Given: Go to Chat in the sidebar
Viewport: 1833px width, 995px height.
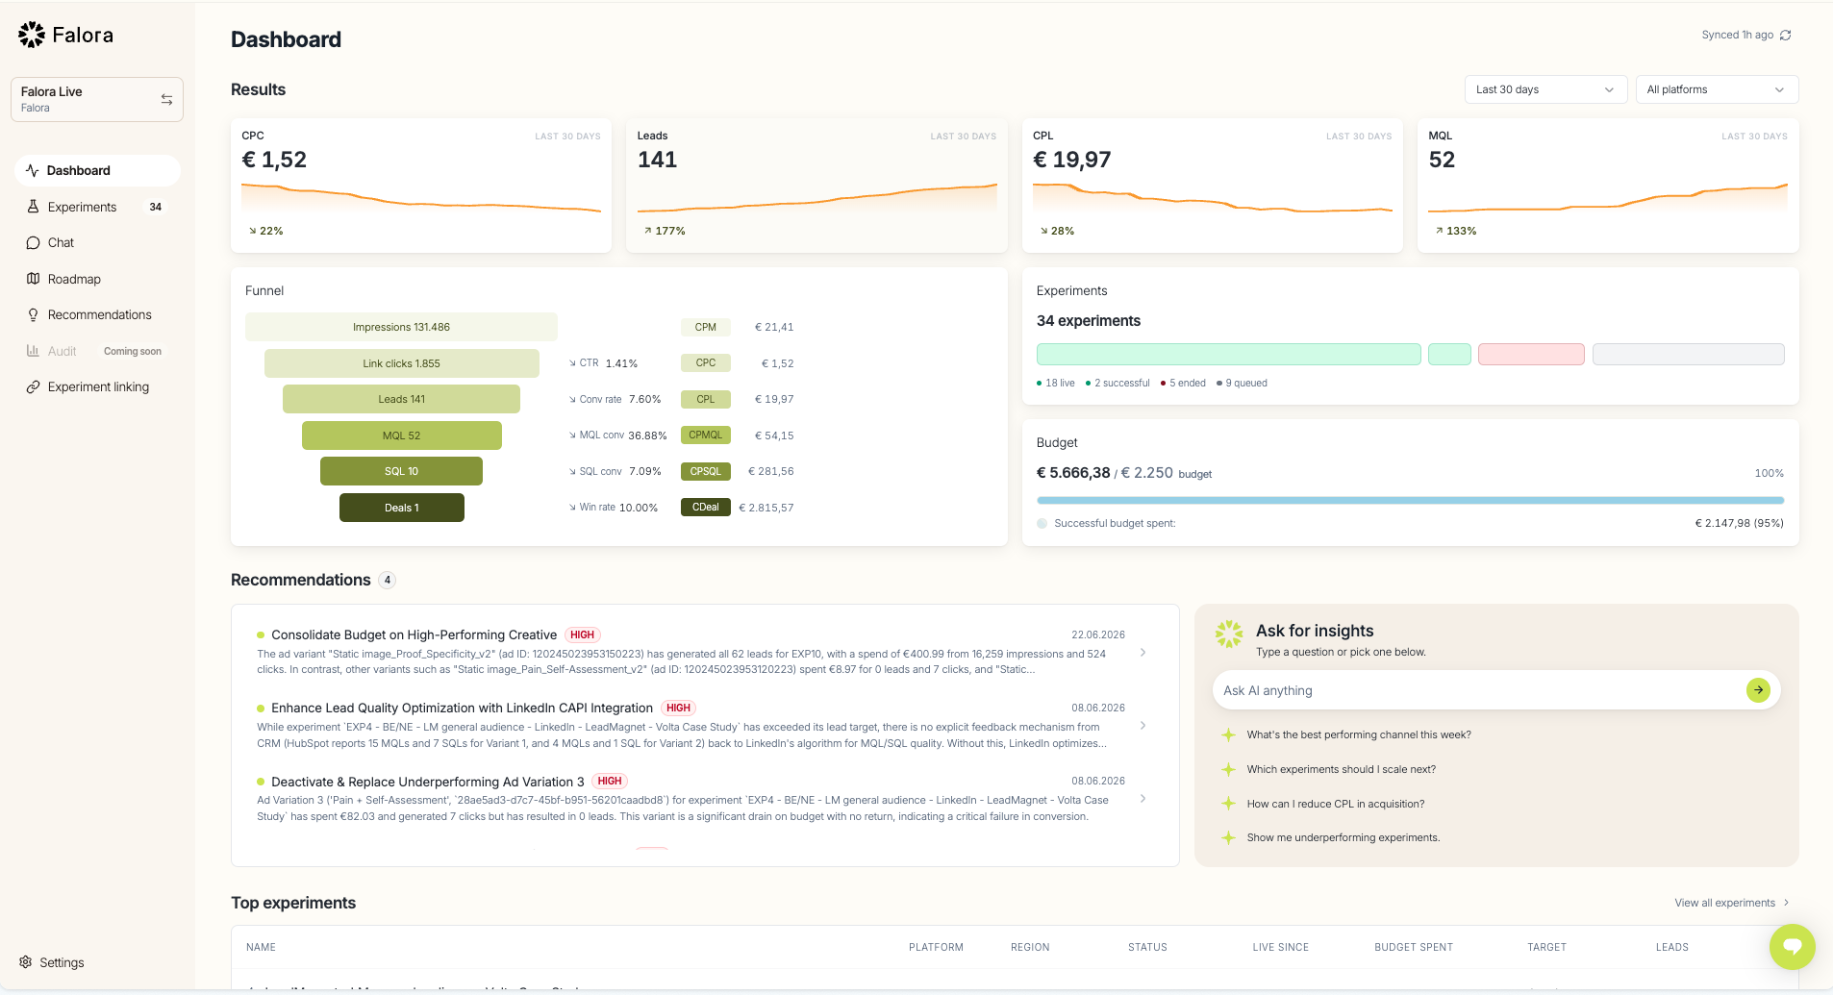Looking at the screenshot, I should click(x=97, y=242).
